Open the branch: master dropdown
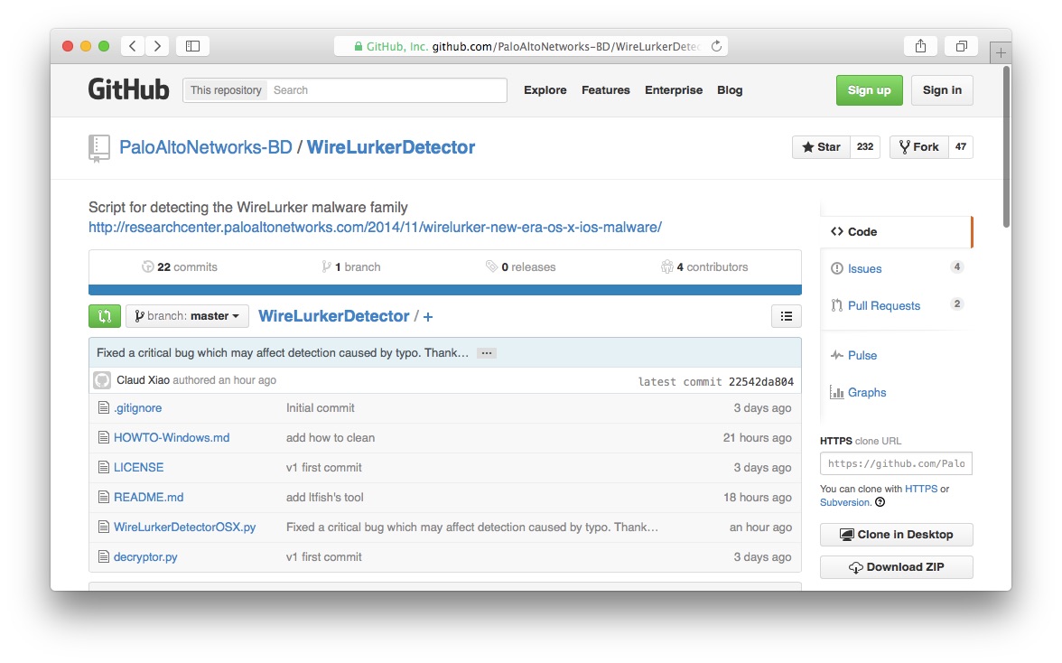This screenshot has width=1062, height=663. click(x=187, y=315)
